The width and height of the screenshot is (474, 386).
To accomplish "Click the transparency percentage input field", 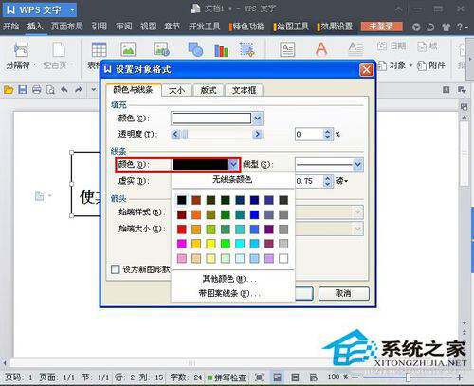I will [x=309, y=134].
